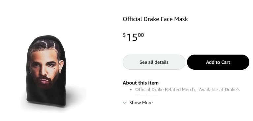Open the Drake face mask product image
This screenshot has width=253, height=121.
click(46, 70)
